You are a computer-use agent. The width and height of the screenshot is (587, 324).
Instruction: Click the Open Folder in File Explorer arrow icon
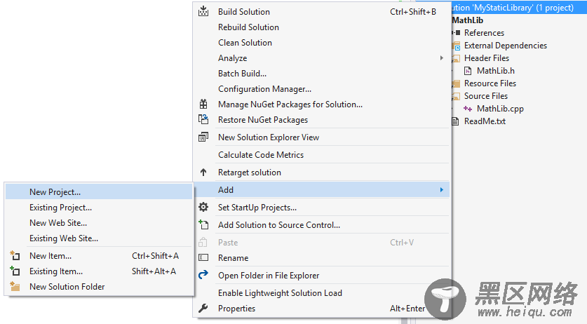click(203, 275)
